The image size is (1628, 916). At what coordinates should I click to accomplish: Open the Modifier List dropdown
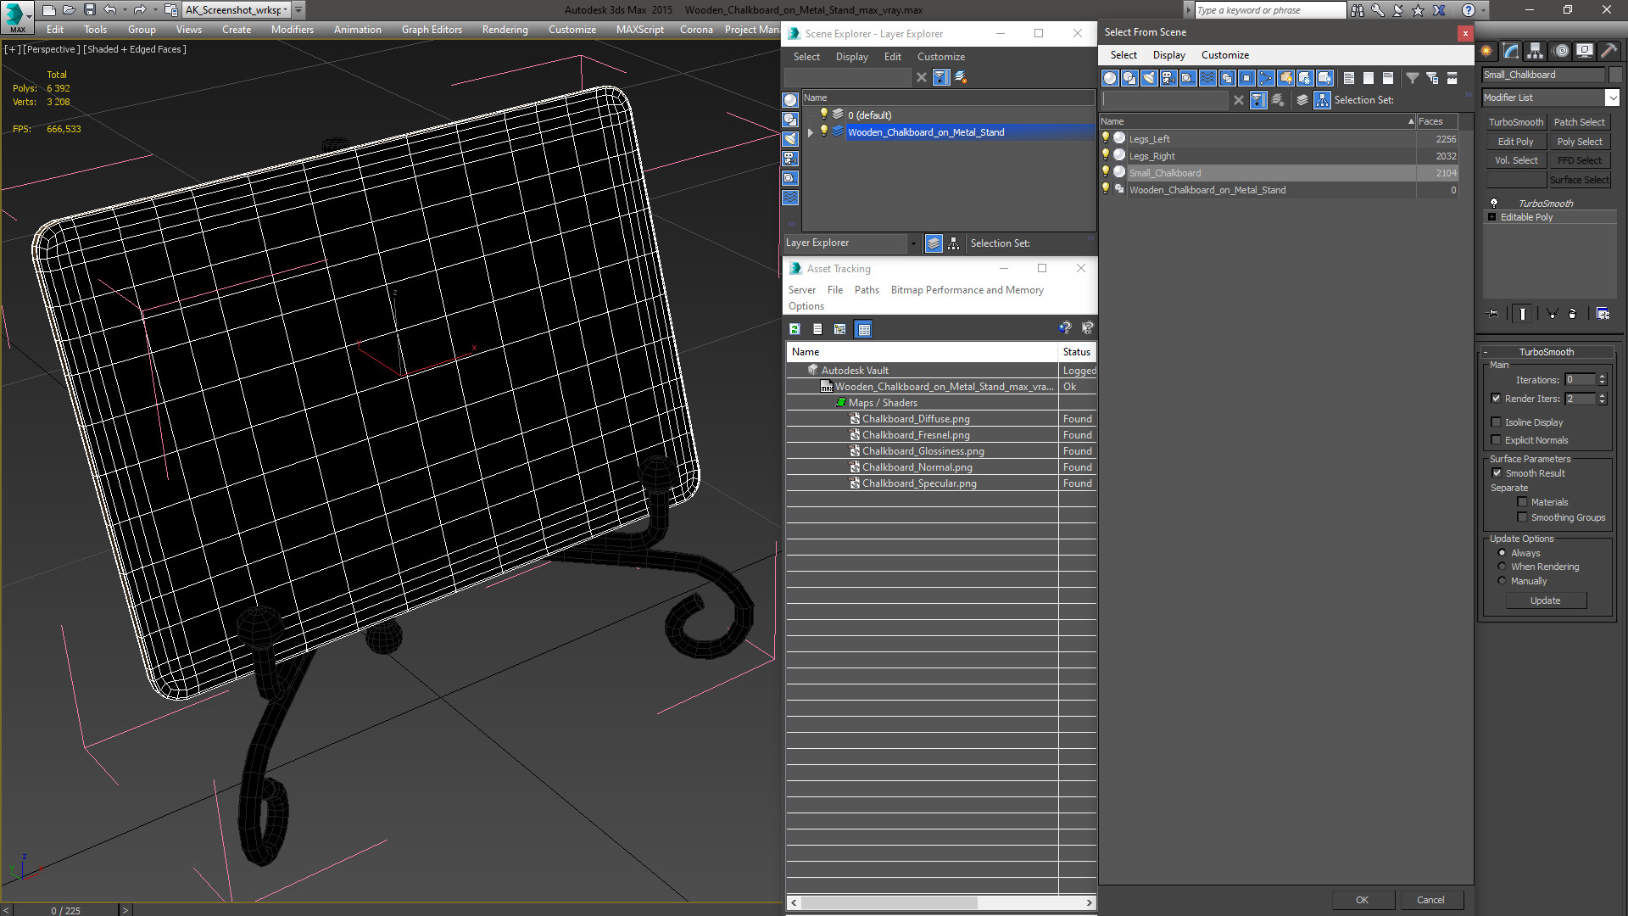tap(1612, 98)
